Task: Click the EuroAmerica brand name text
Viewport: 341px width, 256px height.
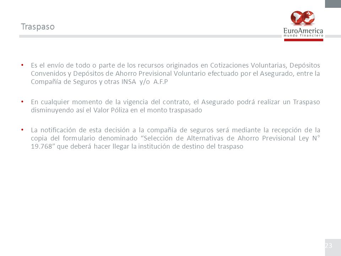Action: tap(303, 31)
